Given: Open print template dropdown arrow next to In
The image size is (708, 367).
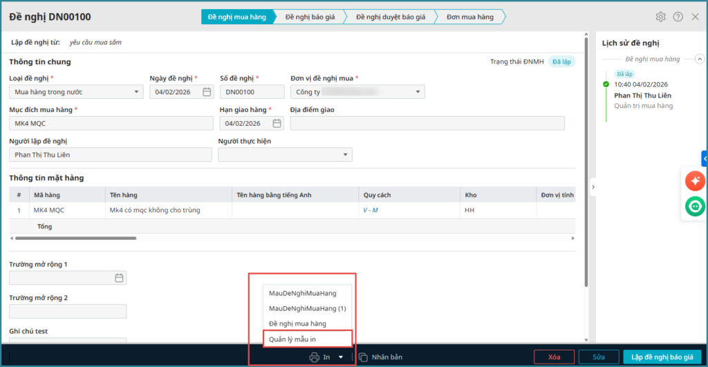Looking at the screenshot, I should [341, 357].
